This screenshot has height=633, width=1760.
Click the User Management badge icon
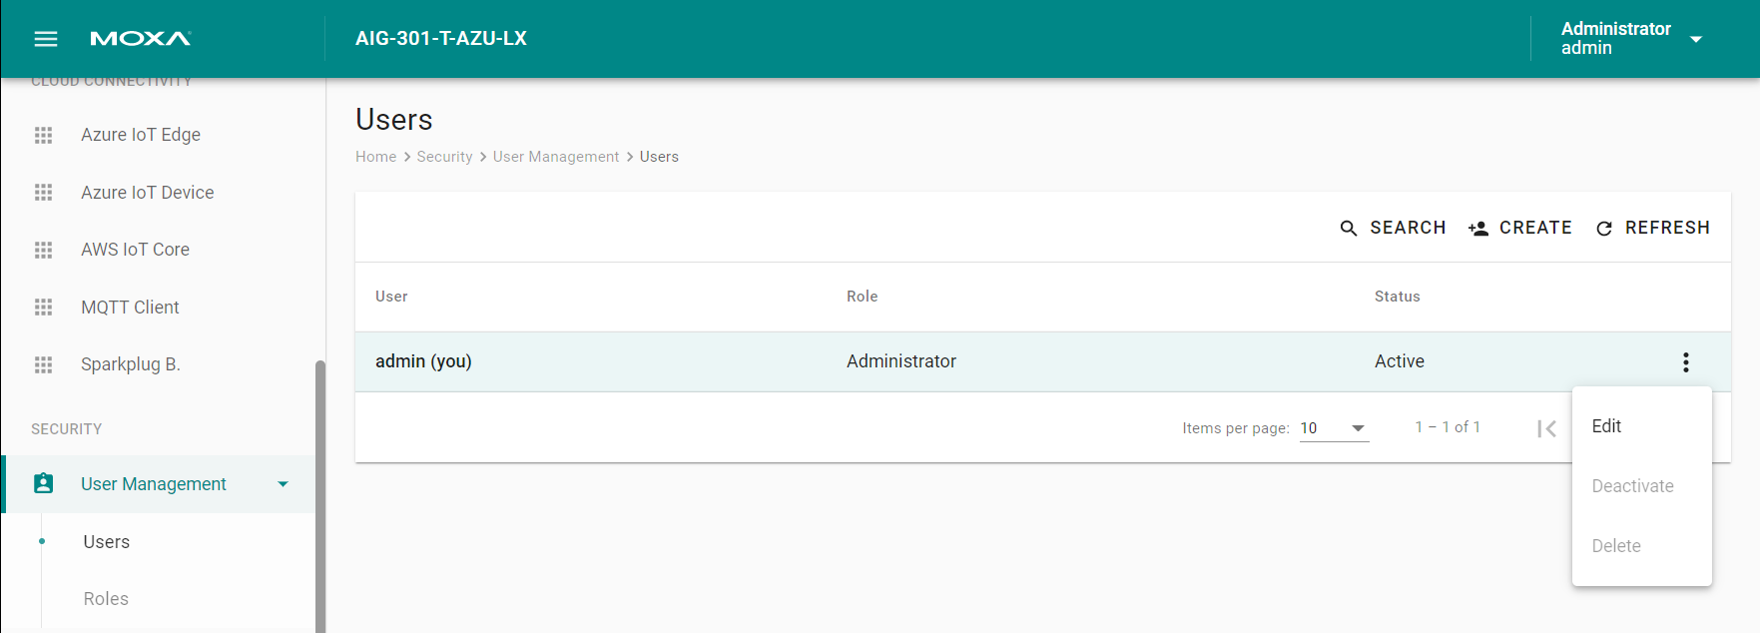pyautogui.click(x=44, y=484)
